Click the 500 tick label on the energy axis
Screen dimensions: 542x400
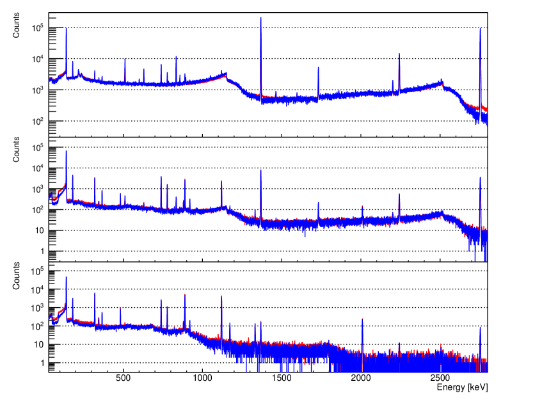123,378
